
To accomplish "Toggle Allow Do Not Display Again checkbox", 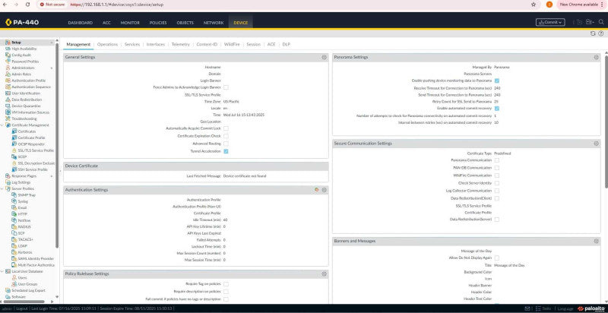I will coord(497,258).
